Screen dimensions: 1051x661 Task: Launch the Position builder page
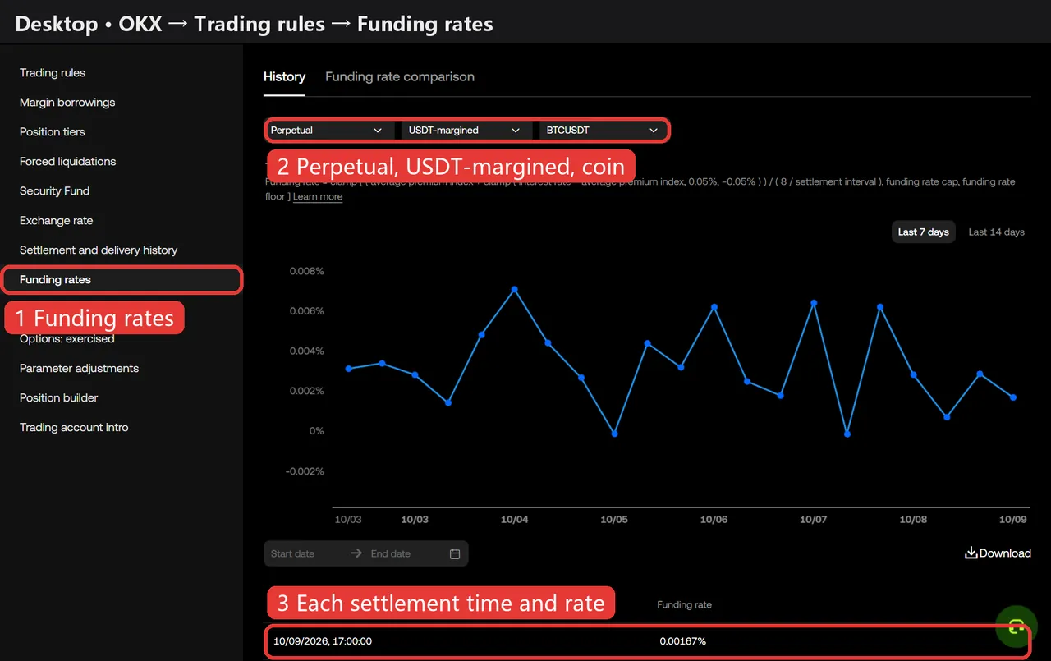59,398
